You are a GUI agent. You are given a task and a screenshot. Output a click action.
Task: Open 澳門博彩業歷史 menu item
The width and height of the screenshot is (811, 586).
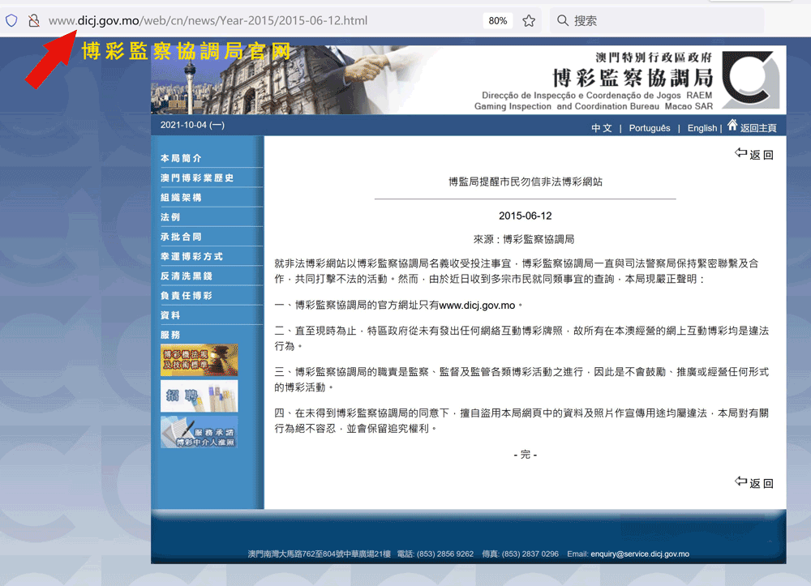pyautogui.click(x=197, y=178)
